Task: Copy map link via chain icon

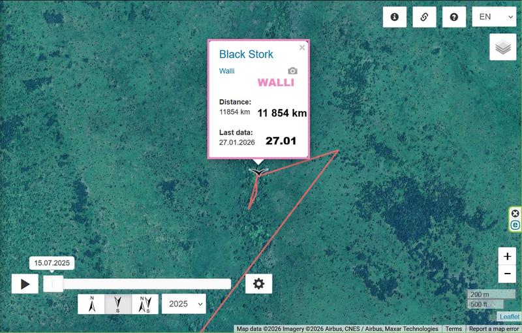Action: [424, 17]
